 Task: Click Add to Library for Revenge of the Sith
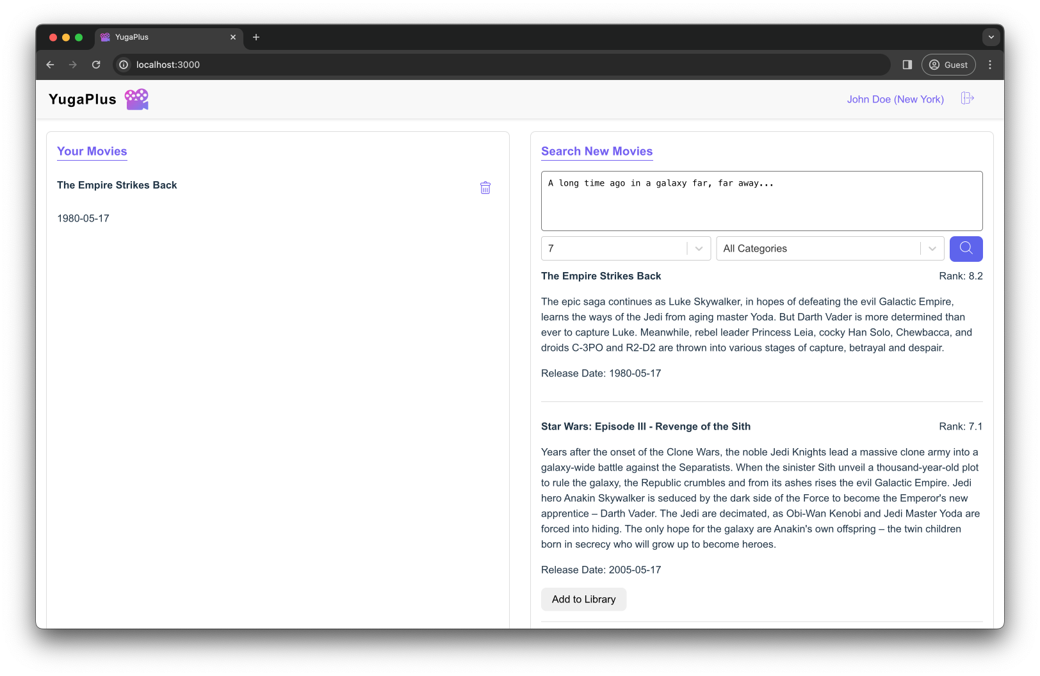pyautogui.click(x=583, y=599)
